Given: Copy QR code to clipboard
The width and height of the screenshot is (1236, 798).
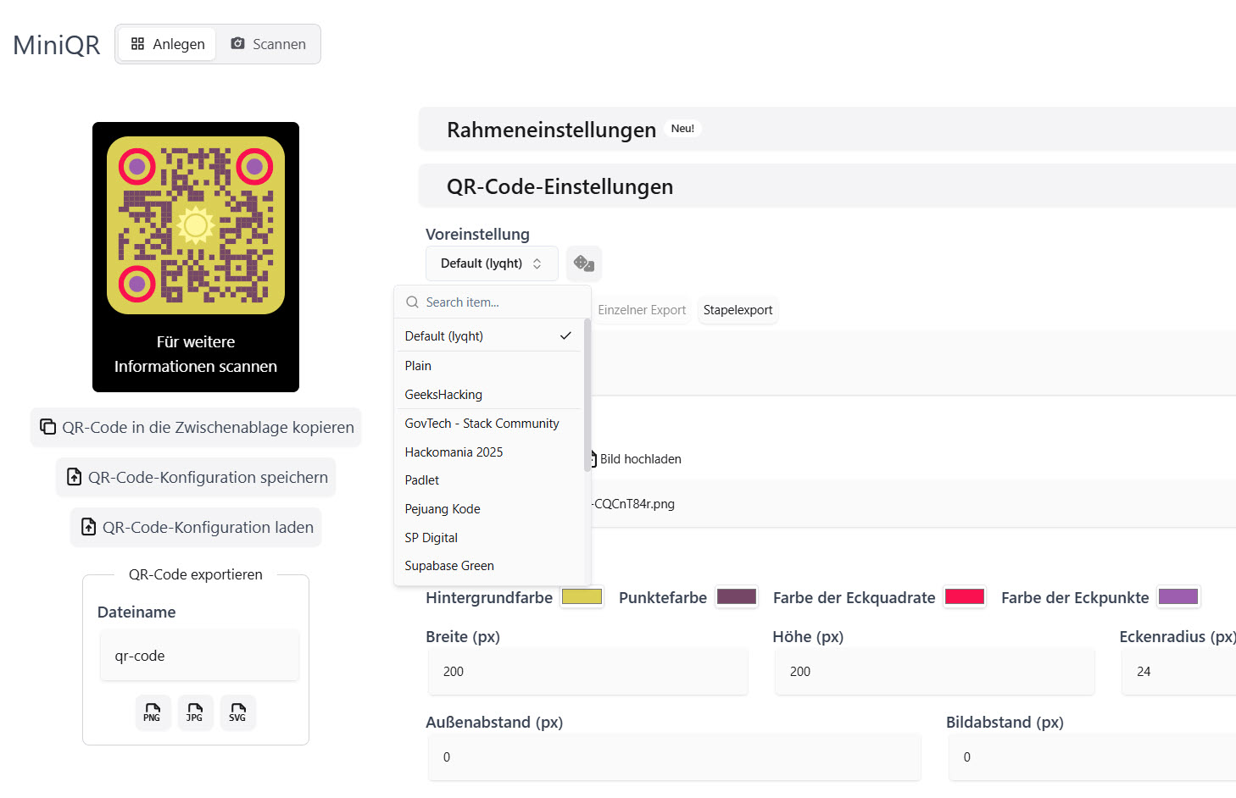Looking at the screenshot, I should click(x=196, y=428).
